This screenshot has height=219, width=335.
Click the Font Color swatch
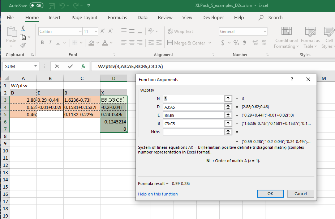(x=105, y=43)
